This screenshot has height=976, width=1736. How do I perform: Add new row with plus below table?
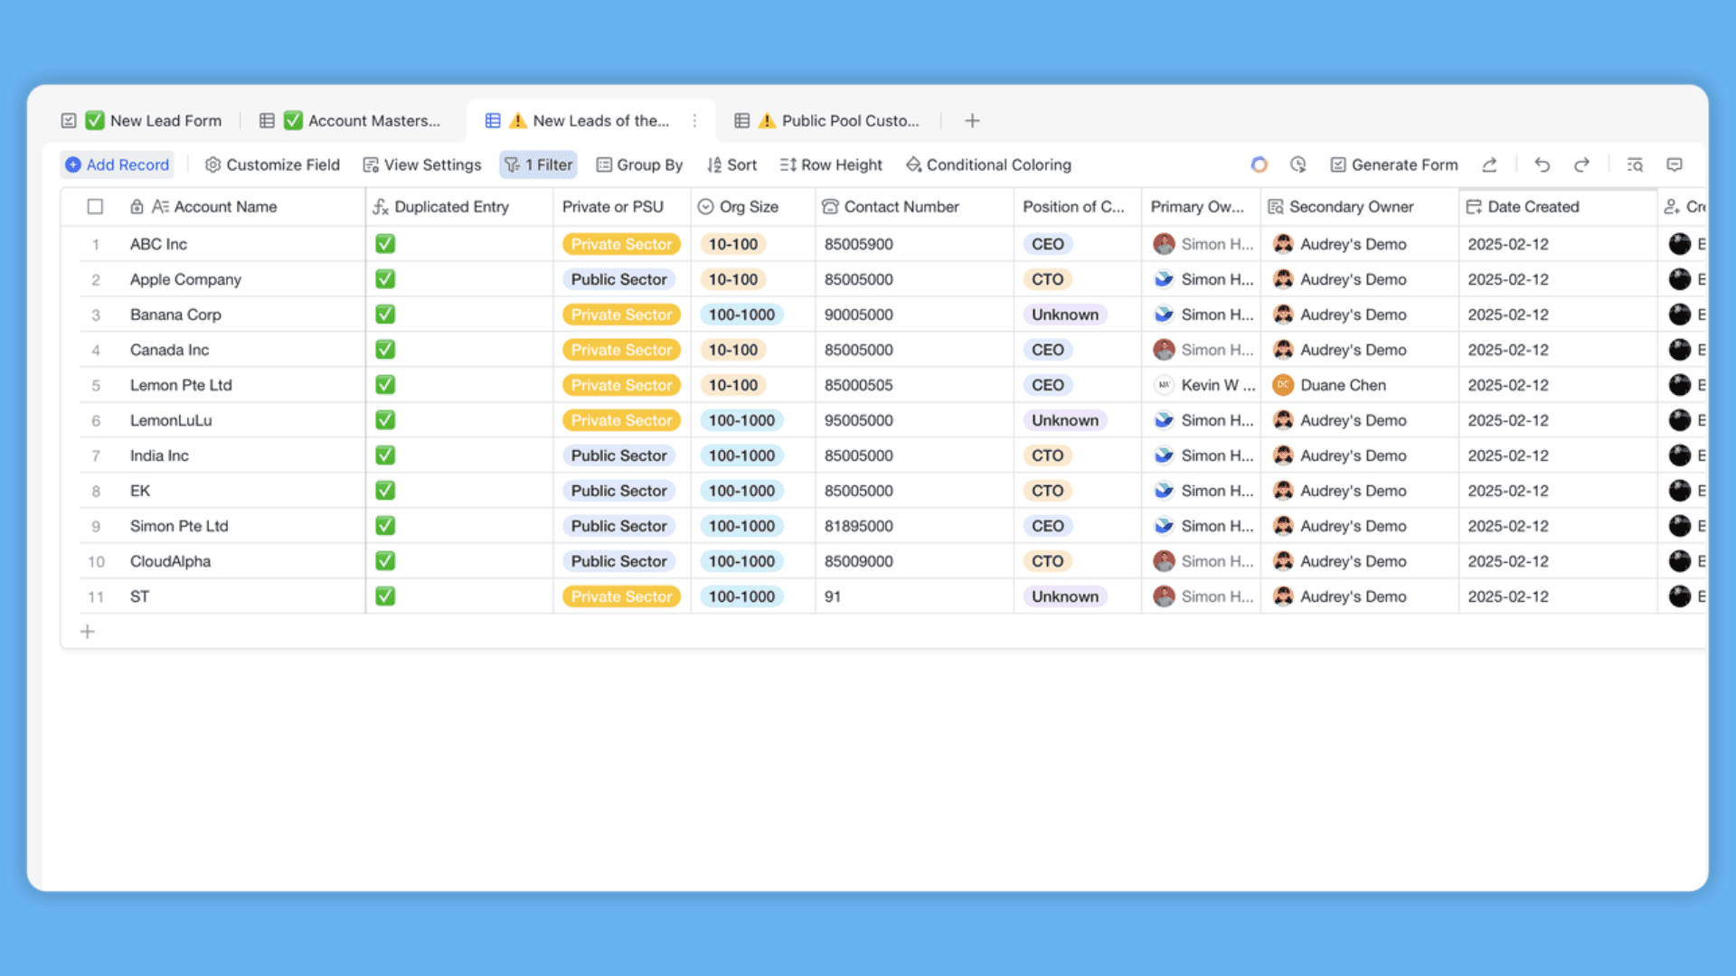pyautogui.click(x=88, y=632)
